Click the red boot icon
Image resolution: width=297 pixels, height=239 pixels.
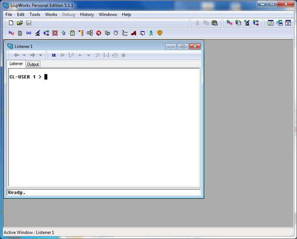[x=134, y=33]
